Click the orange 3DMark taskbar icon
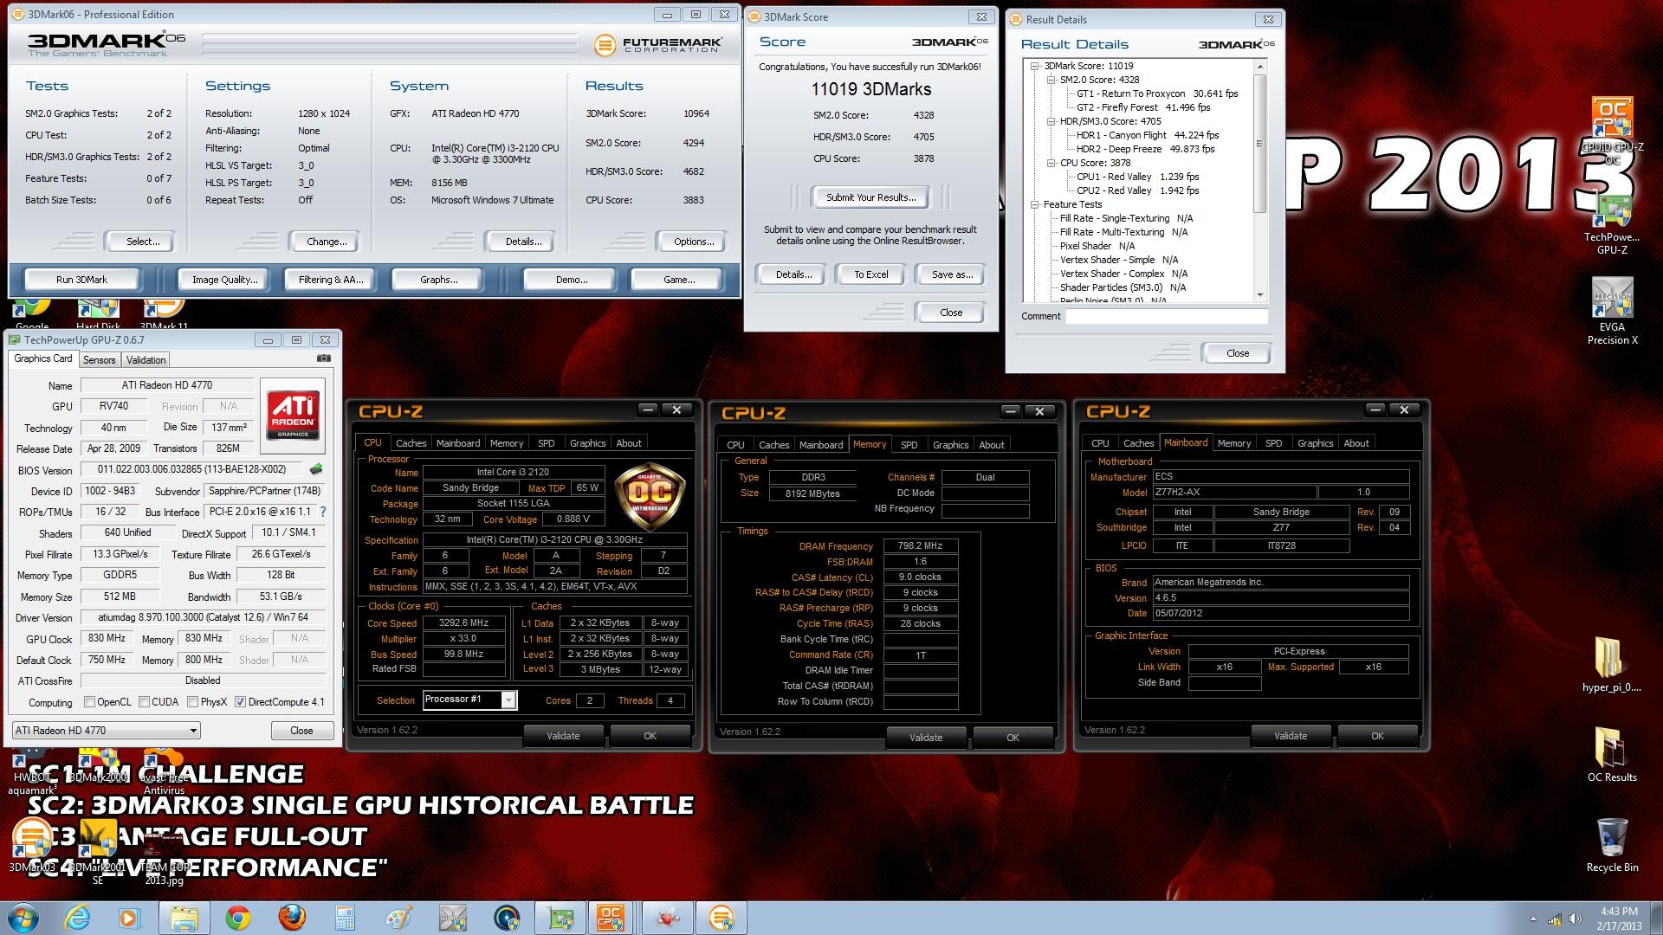Viewport: 1663px width, 935px height. point(721,918)
